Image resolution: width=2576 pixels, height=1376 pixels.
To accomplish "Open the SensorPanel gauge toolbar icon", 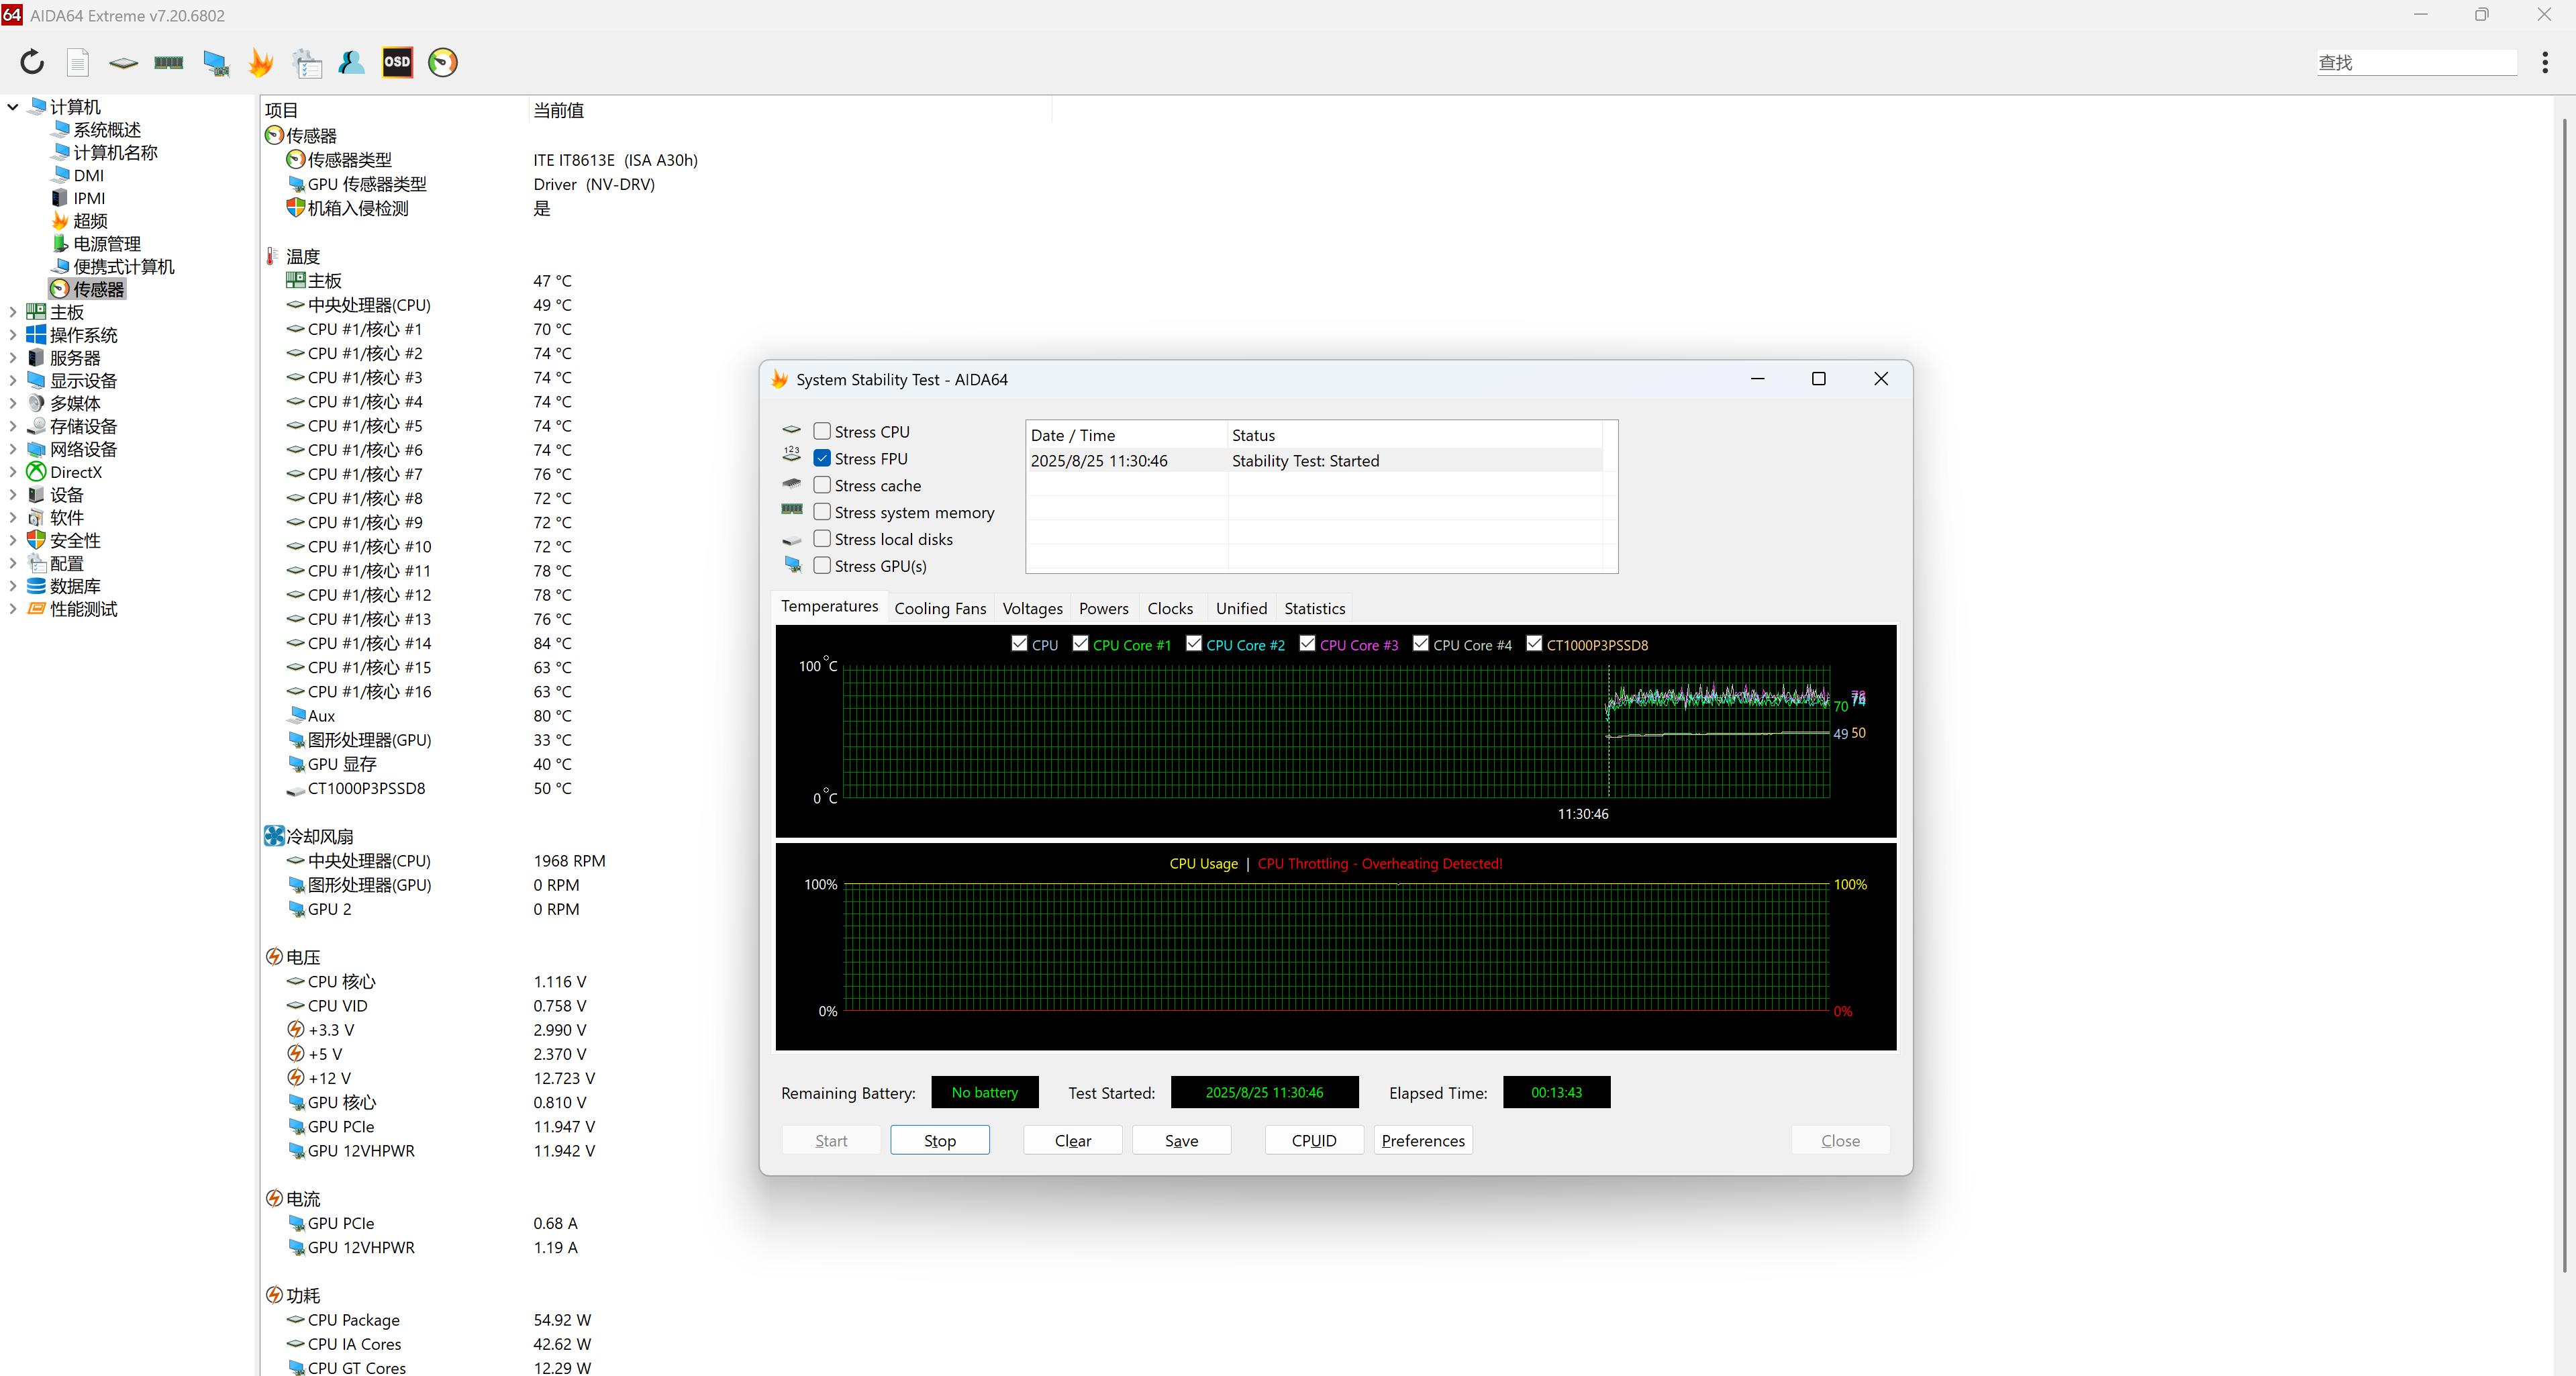I will click(443, 62).
